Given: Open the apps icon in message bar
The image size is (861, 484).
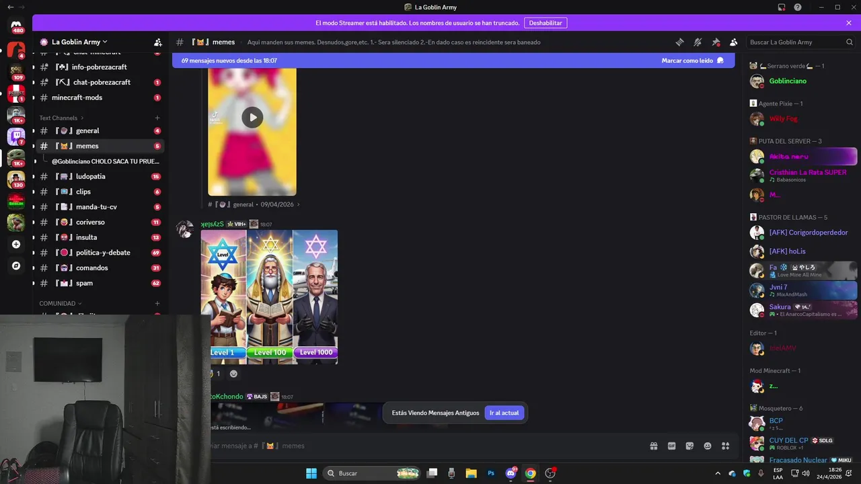Looking at the screenshot, I should click(x=725, y=446).
